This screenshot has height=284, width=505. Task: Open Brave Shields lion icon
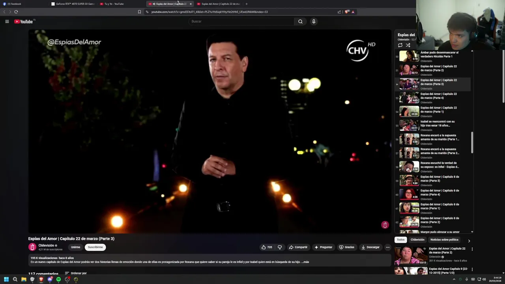pyautogui.click(x=347, y=12)
